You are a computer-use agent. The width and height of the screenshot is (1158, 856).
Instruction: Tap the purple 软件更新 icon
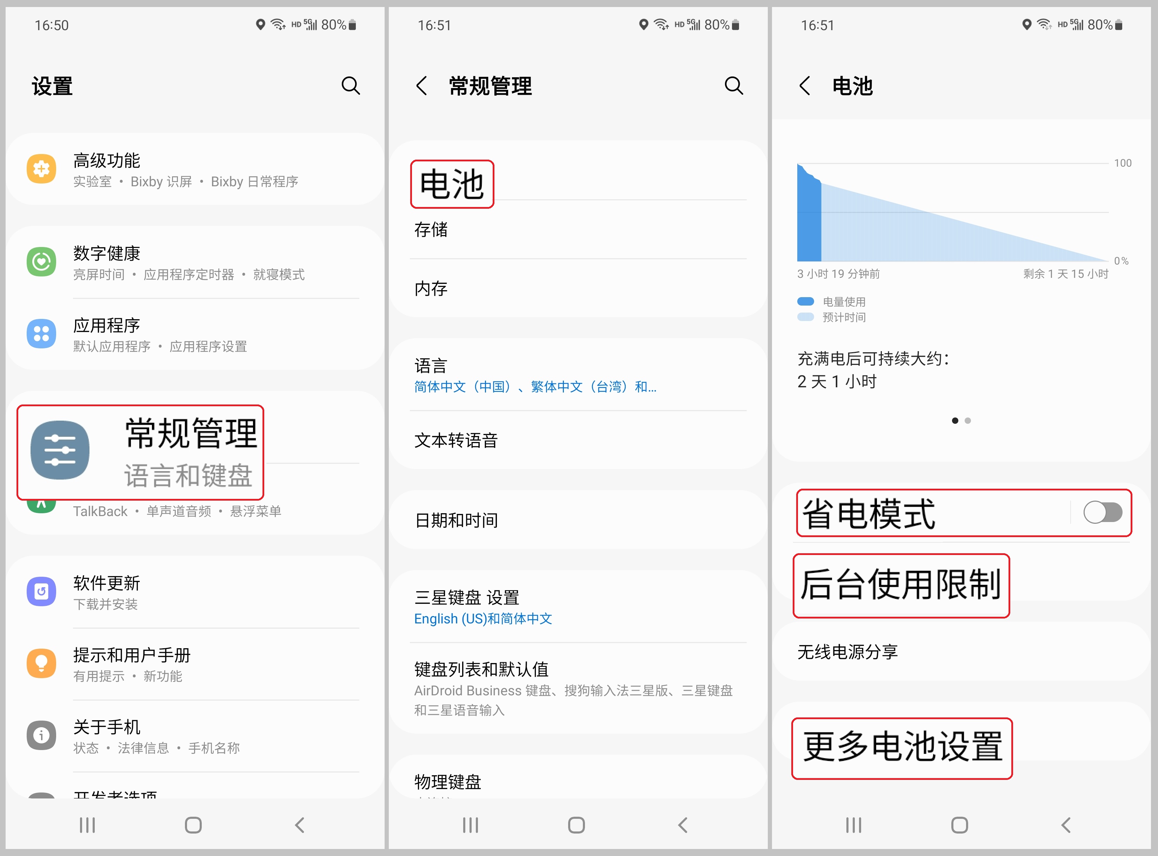pyautogui.click(x=41, y=591)
